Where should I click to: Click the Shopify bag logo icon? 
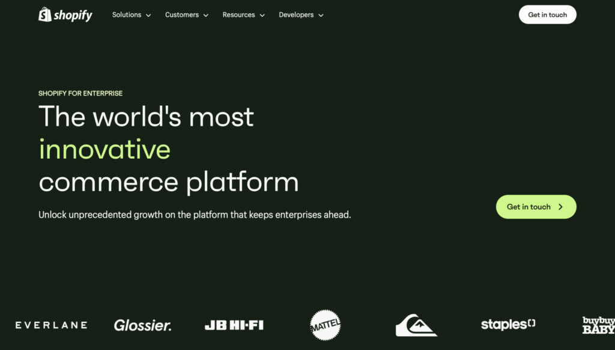(44, 14)
